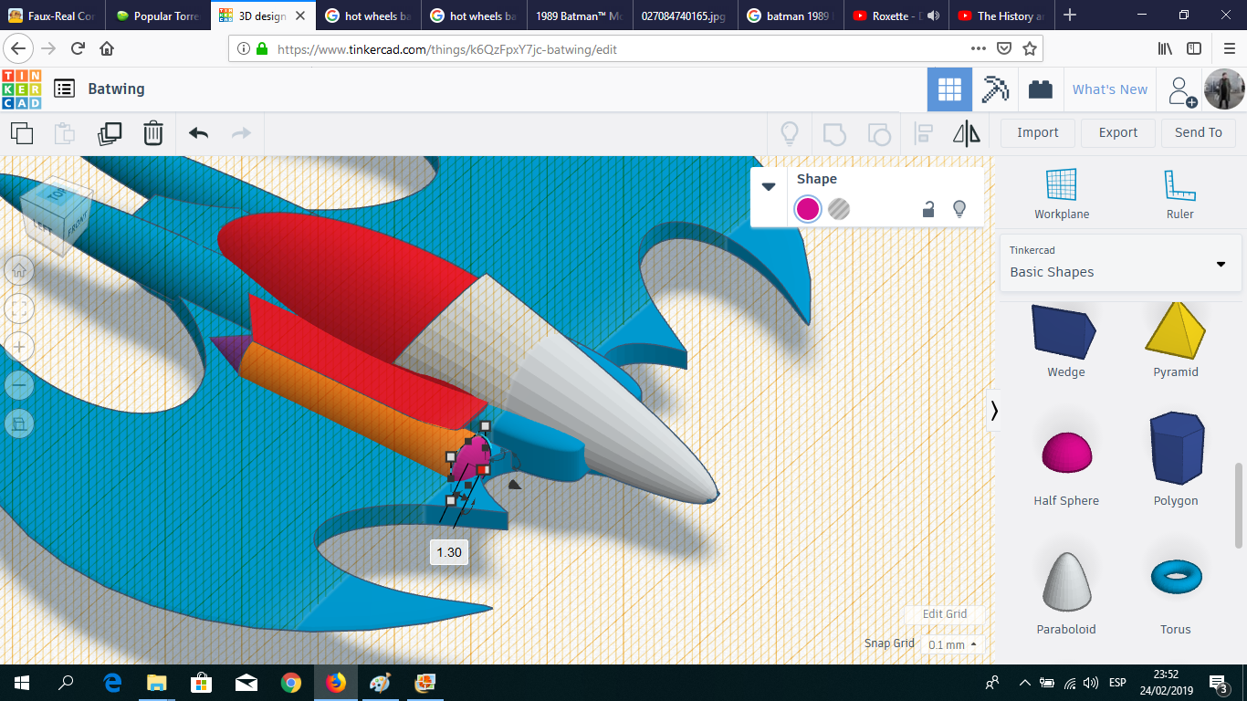Fit all shapes in view

click(x=19, y=309)
